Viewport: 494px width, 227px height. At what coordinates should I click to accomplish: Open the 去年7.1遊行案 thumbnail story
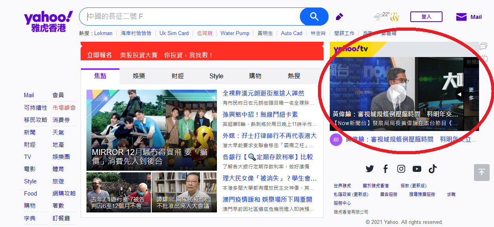[x=119, y=192]
